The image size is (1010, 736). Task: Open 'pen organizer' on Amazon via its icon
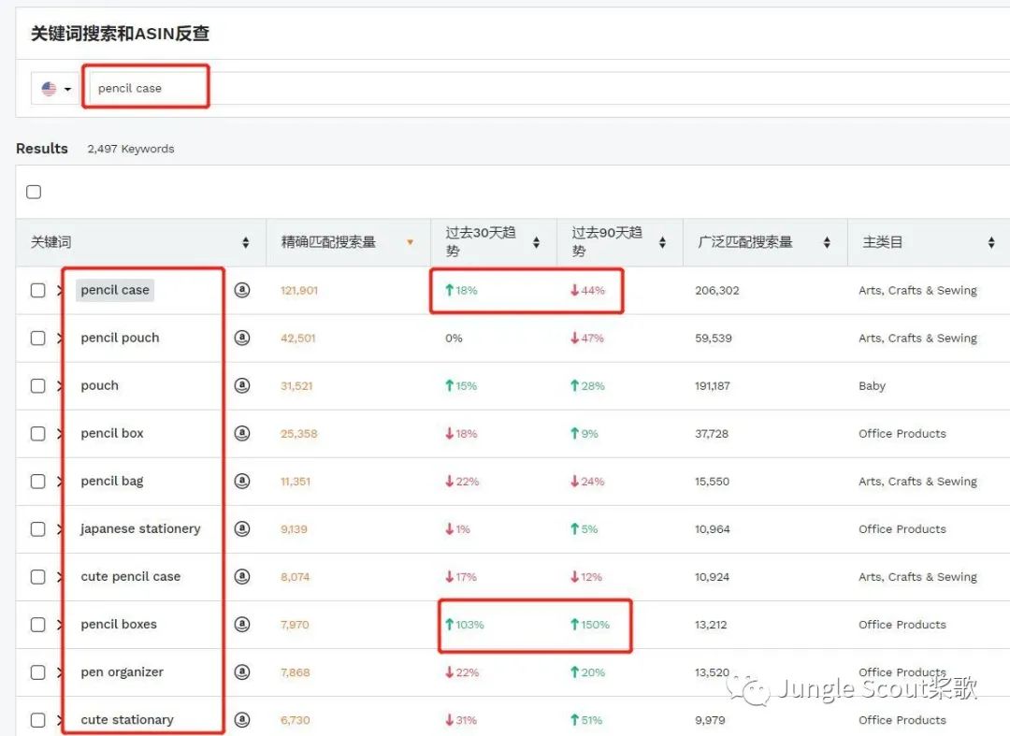coord(241,671)
